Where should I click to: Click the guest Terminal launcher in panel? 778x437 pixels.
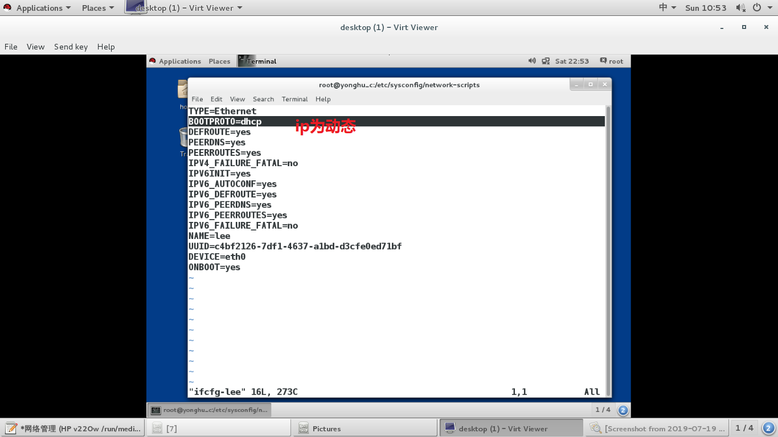pyautogui.click(x=257, y=61)
